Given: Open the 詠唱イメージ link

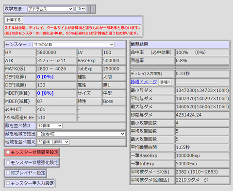Looking at the screenshot, I should (x=144, y=82).
